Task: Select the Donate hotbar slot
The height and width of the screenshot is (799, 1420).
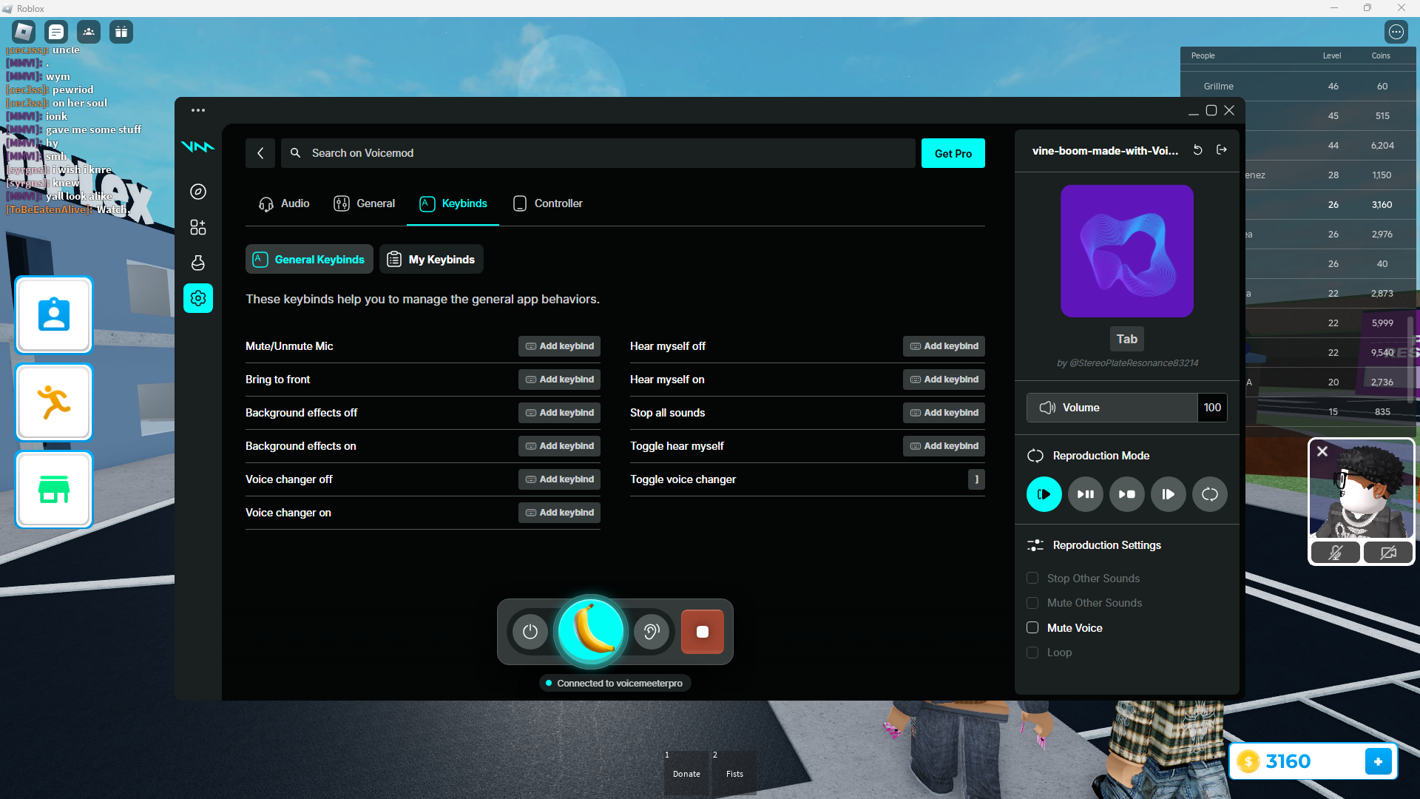Action: [686, 772]
